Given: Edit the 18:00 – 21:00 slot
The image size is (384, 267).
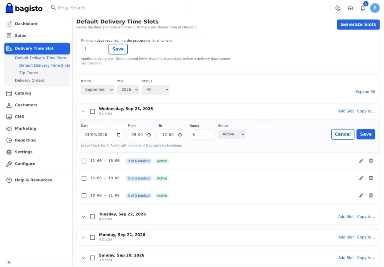Looking at the screenshot, I should point(361,195).
